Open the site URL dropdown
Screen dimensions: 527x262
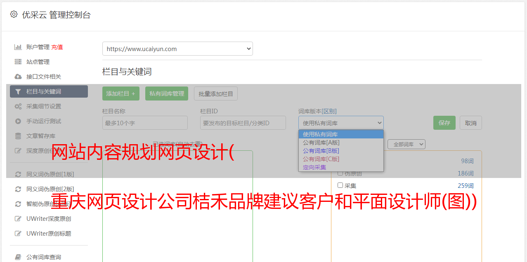[x=177, y=49]
